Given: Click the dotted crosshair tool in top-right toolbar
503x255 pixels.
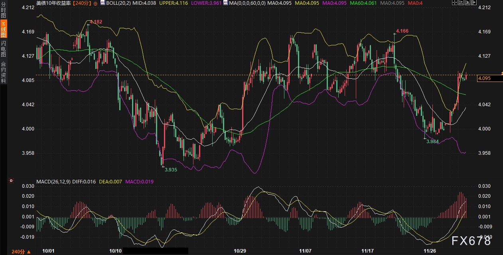Looking at the screenshot, I should pos(455,3).
